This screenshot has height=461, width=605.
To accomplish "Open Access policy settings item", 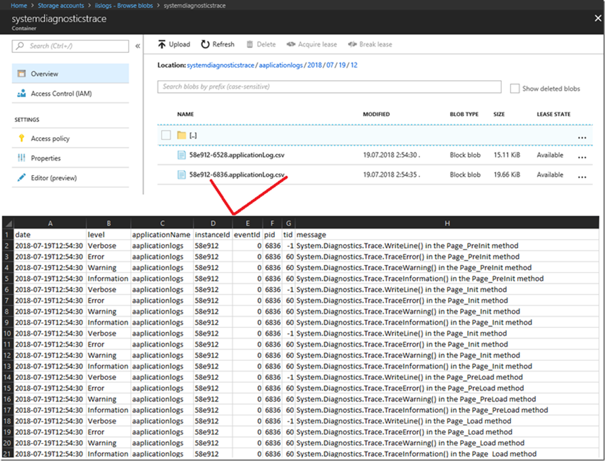I will [70, 138].
